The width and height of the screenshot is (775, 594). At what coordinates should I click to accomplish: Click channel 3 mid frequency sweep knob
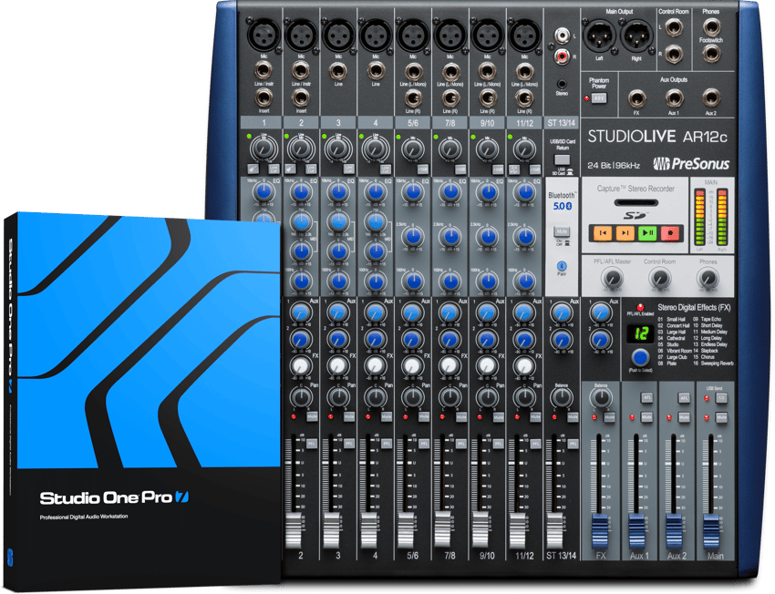pyautogui.click(x=338, y=221)
